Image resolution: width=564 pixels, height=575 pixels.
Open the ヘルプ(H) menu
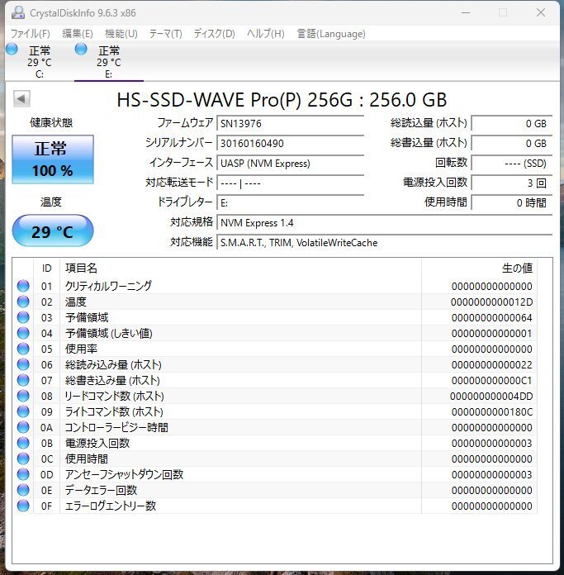[x=265, y=34]
